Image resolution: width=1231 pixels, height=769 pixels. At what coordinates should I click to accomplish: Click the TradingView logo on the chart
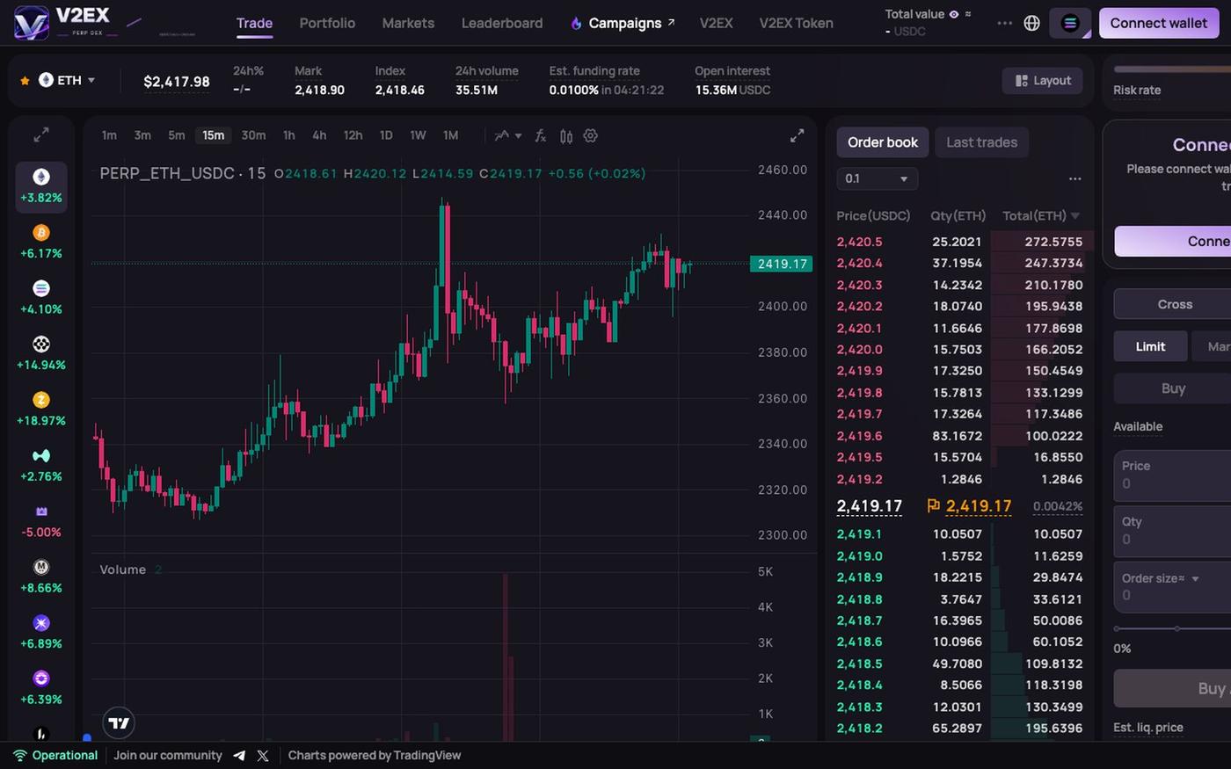119,723
